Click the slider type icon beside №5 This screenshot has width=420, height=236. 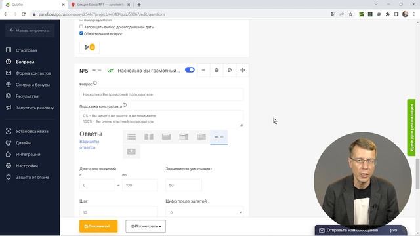(96, 71)
